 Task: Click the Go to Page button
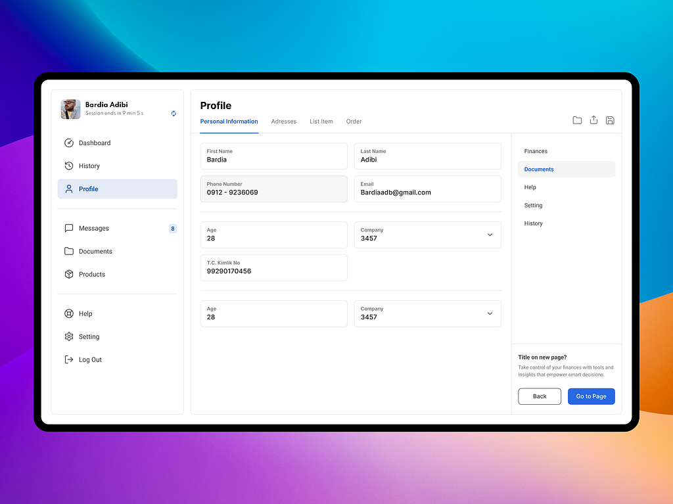click(591, 396)
